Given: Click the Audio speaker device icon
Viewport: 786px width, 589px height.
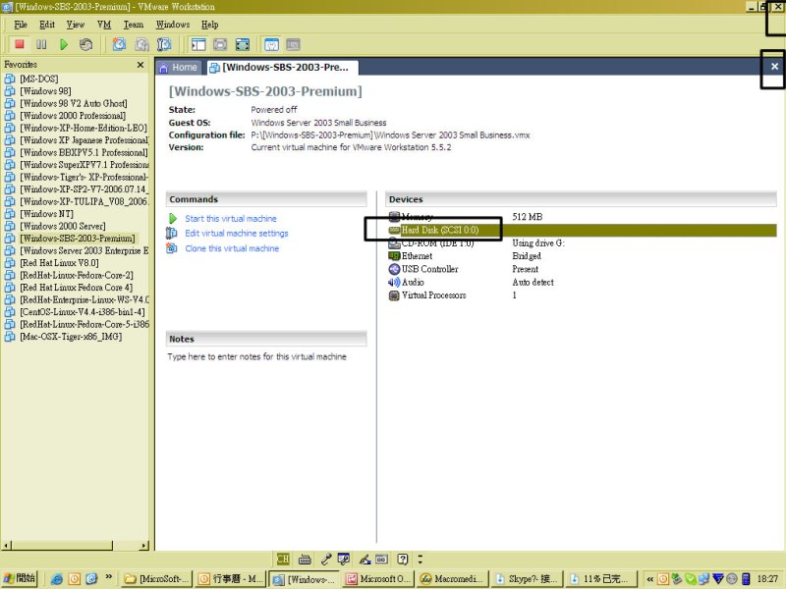Looking at the screenshot, I should coord(395,282).
